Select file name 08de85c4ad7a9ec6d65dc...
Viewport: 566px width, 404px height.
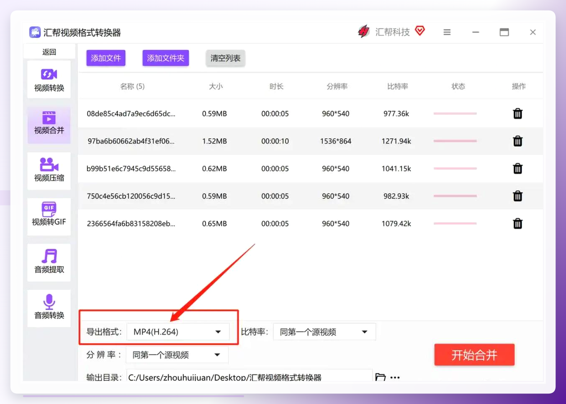coord(131,114)
